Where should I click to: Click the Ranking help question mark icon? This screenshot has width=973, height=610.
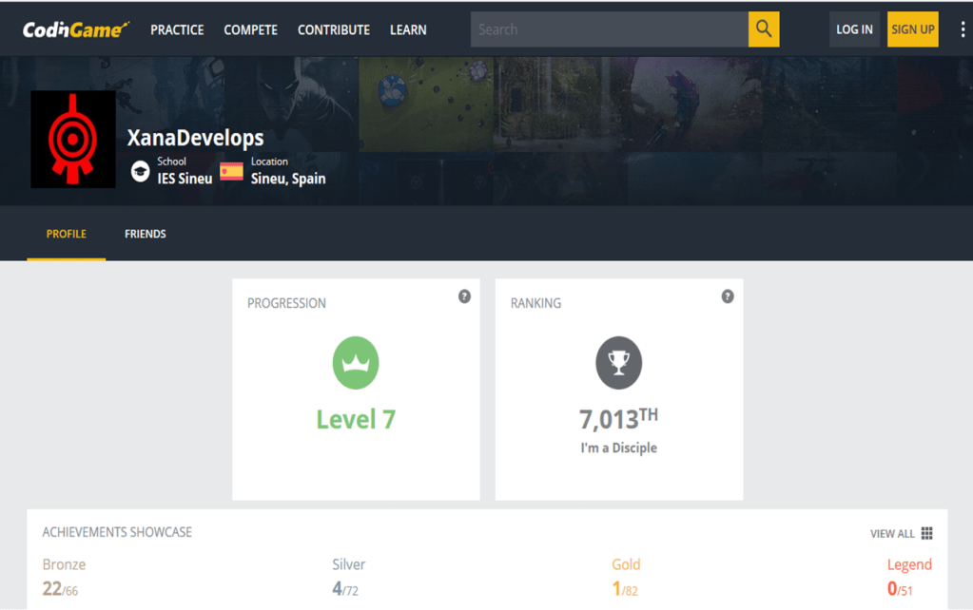coord(728,296)
